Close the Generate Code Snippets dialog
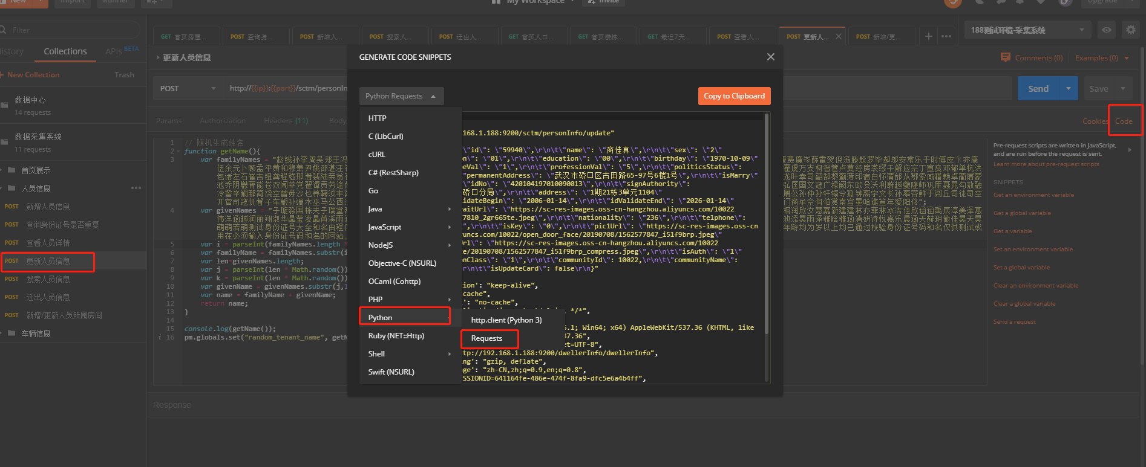1146x467 pixels. [770, 57]
